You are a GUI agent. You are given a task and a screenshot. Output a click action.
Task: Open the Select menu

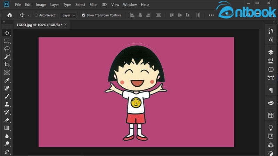(80, 5)
